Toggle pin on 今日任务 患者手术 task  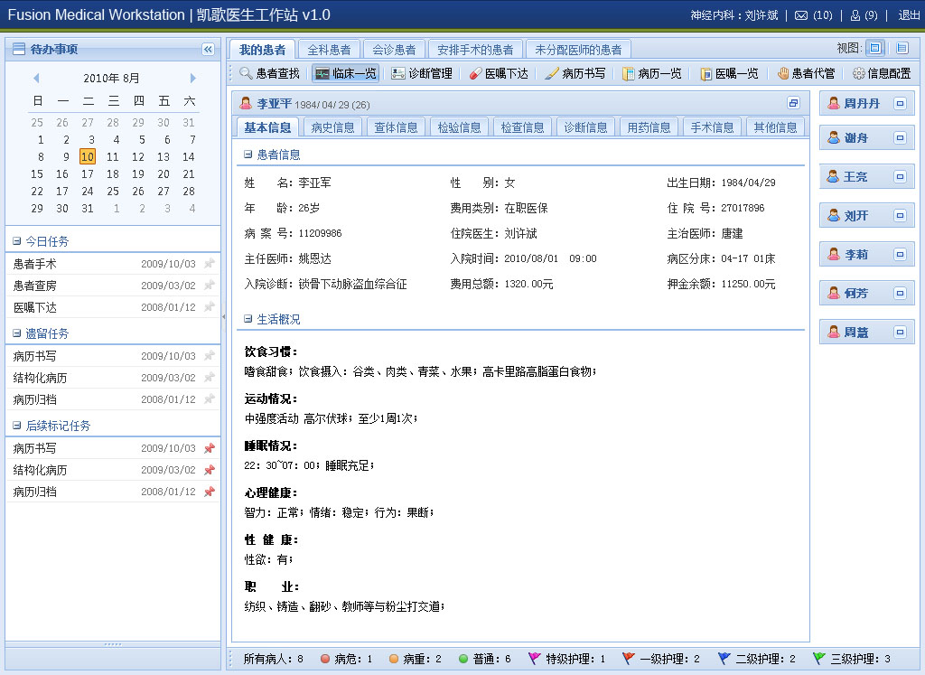coord(210,265)
